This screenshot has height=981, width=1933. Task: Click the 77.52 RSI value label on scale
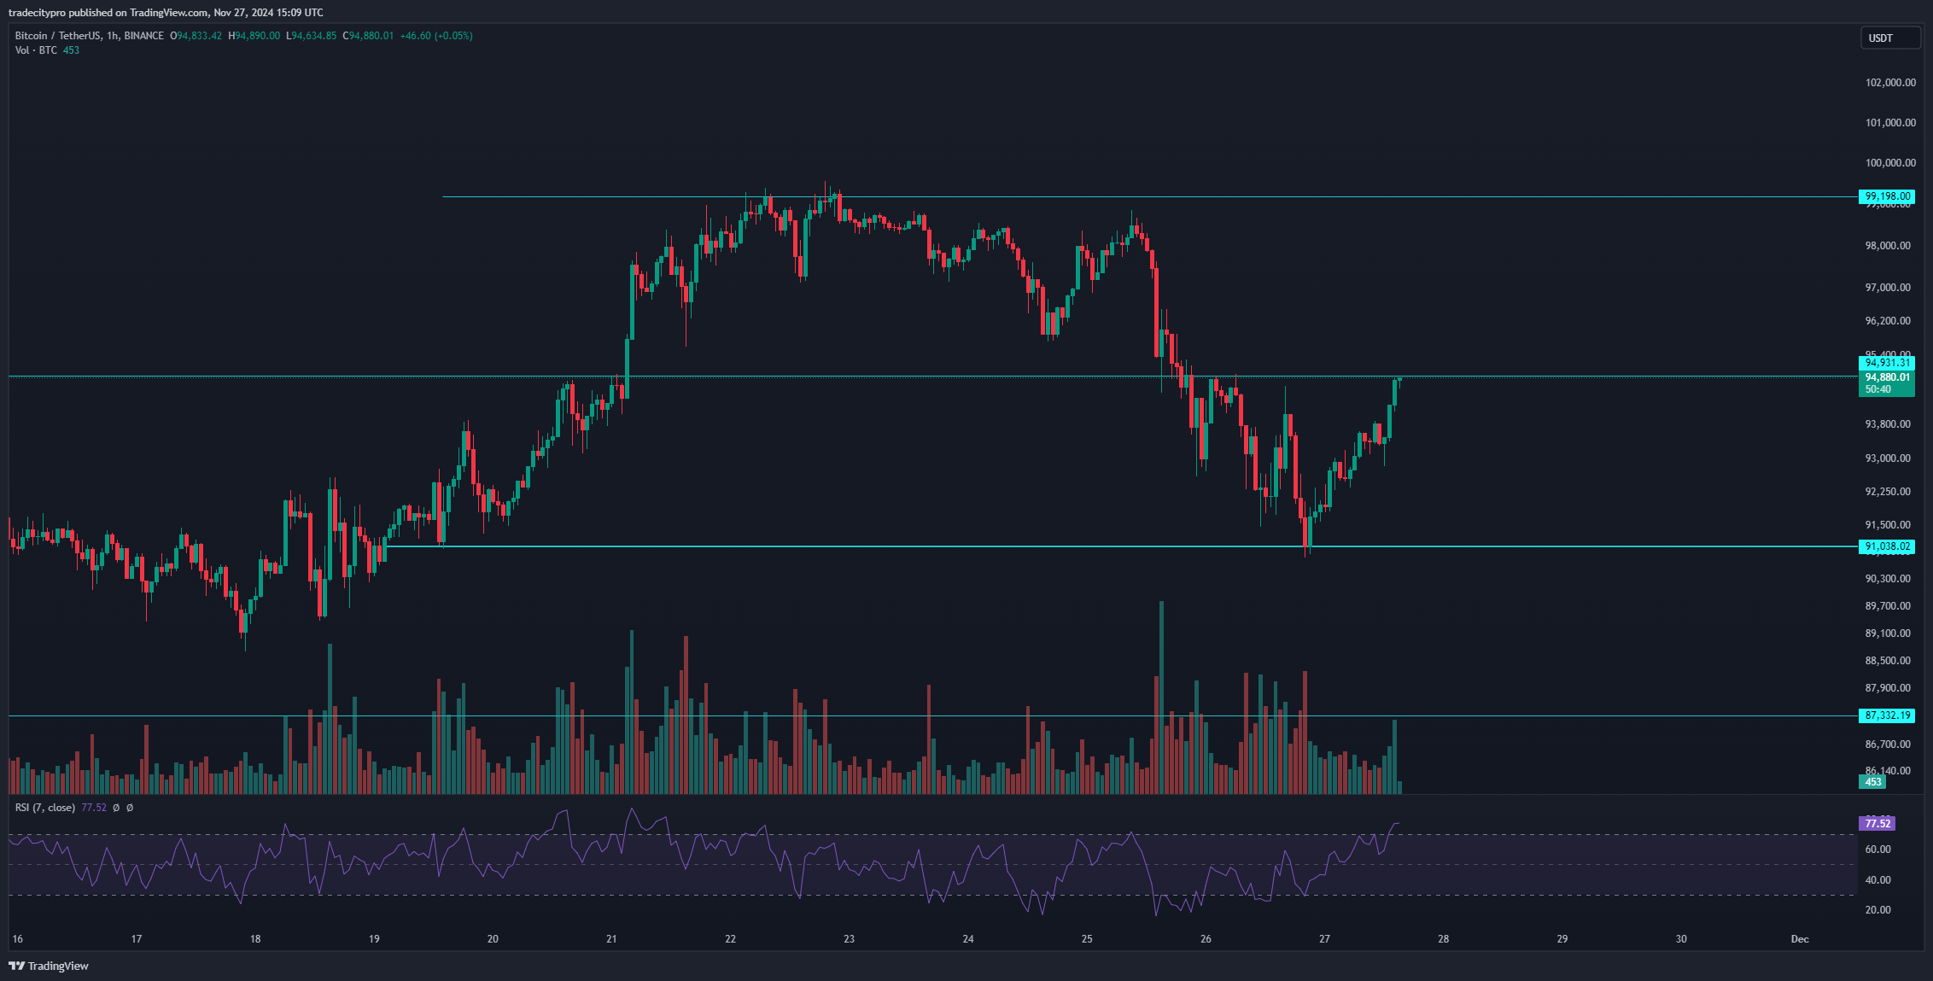click(1878, 823)
